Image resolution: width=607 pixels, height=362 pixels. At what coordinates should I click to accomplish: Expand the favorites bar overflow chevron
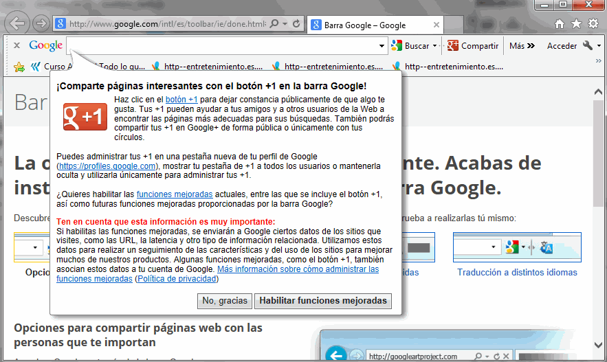[599, 60]
